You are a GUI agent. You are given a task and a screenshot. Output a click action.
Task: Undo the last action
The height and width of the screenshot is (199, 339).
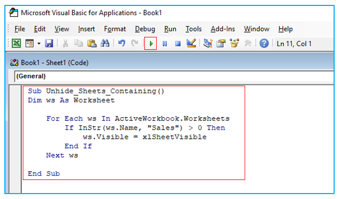click(121, 43)
